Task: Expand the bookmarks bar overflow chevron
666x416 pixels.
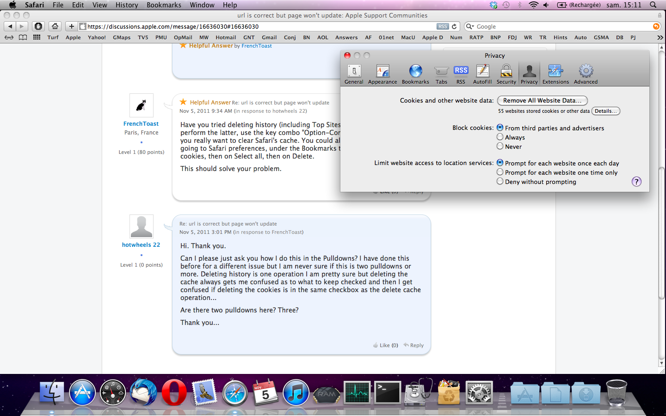Action: (660, 37)
